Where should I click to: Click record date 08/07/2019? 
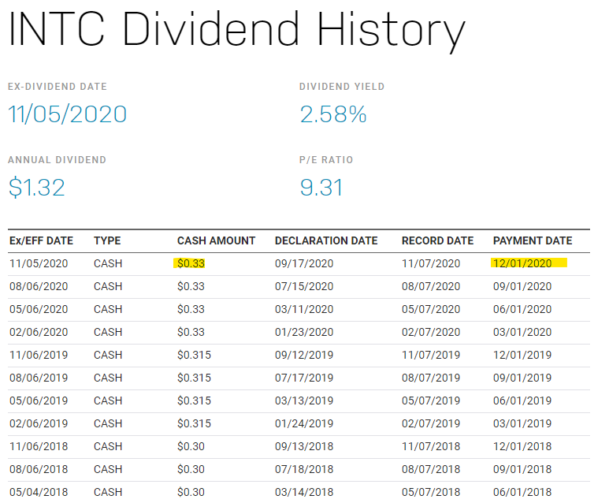click(431, 378)
